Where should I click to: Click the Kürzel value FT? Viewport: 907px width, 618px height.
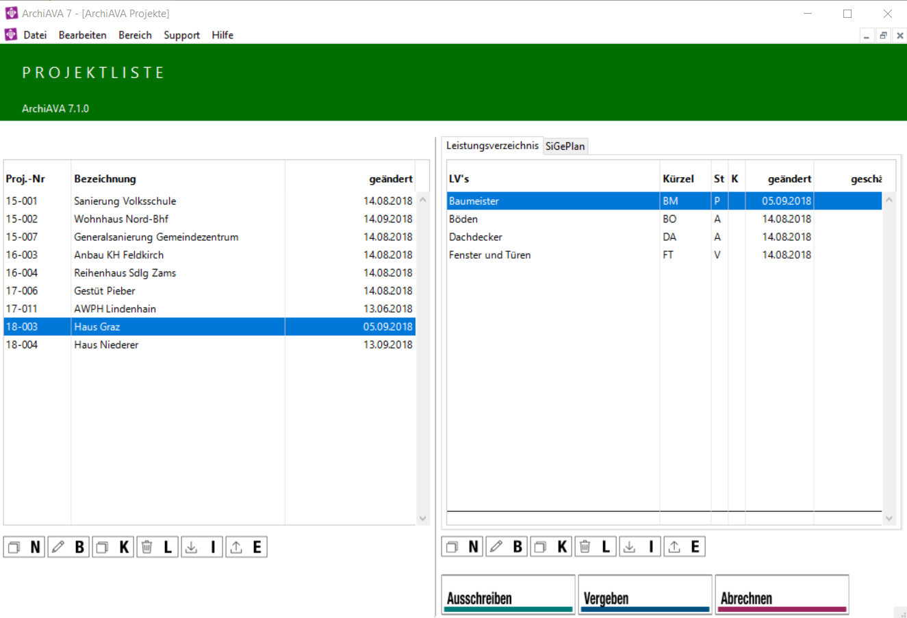(x=668, y=255)
